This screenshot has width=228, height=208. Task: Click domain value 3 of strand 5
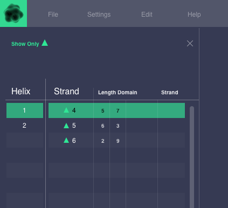118,126
